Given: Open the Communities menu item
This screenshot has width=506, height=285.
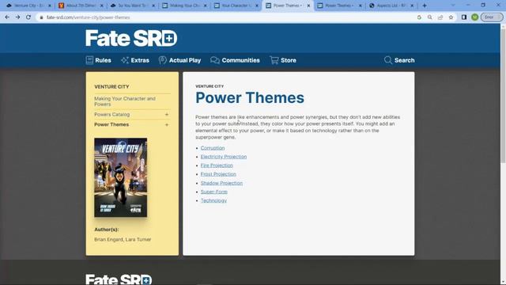Looking at the screenshot, I should [x=235, y=60].
